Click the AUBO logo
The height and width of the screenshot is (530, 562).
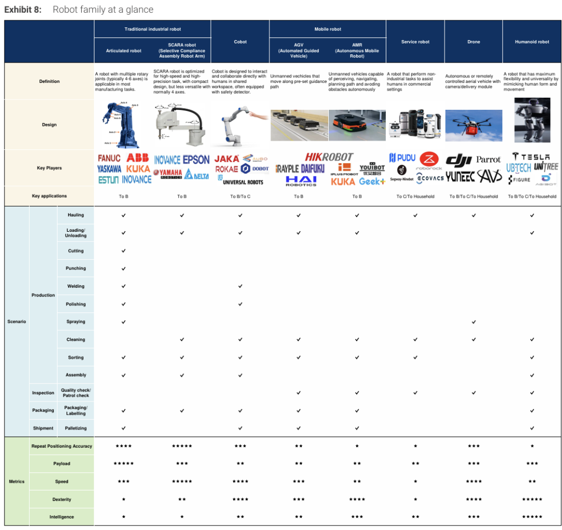[x=255, y=158]
